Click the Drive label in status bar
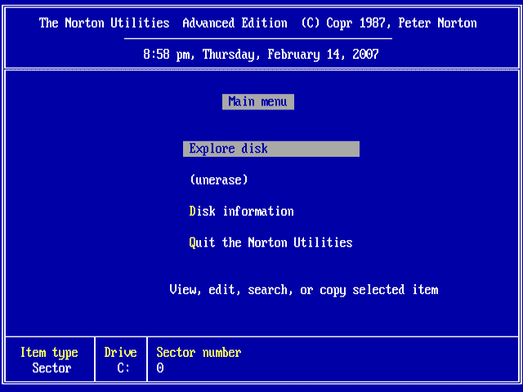Viewport: 523px width, 392px height. pyautogui.click(x=120, y=352)
